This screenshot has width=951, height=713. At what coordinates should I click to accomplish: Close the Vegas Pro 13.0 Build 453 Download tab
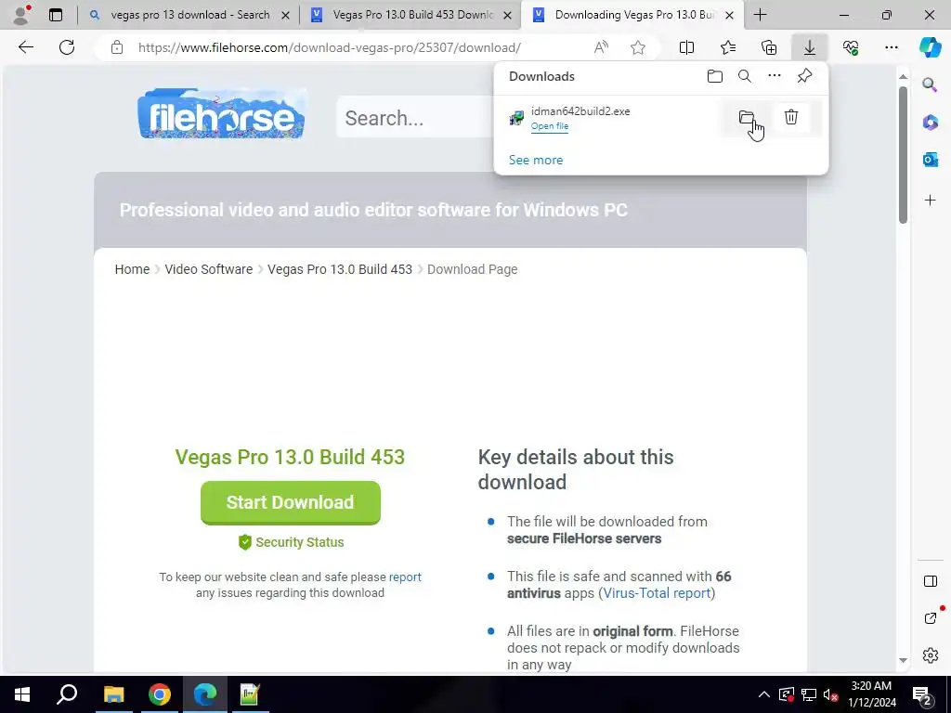(x=508, y=15)
